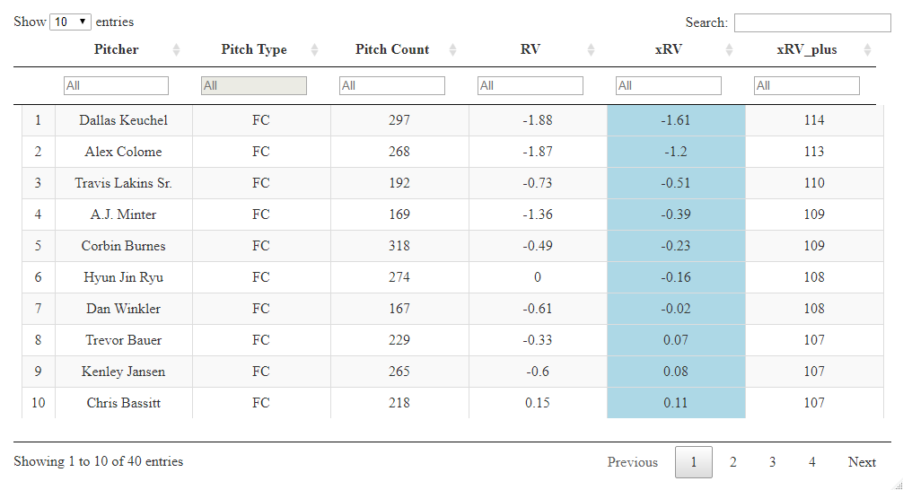903x490 pixels.
Task: Click the Pitcher filter input box
Action: coord(116,85)
